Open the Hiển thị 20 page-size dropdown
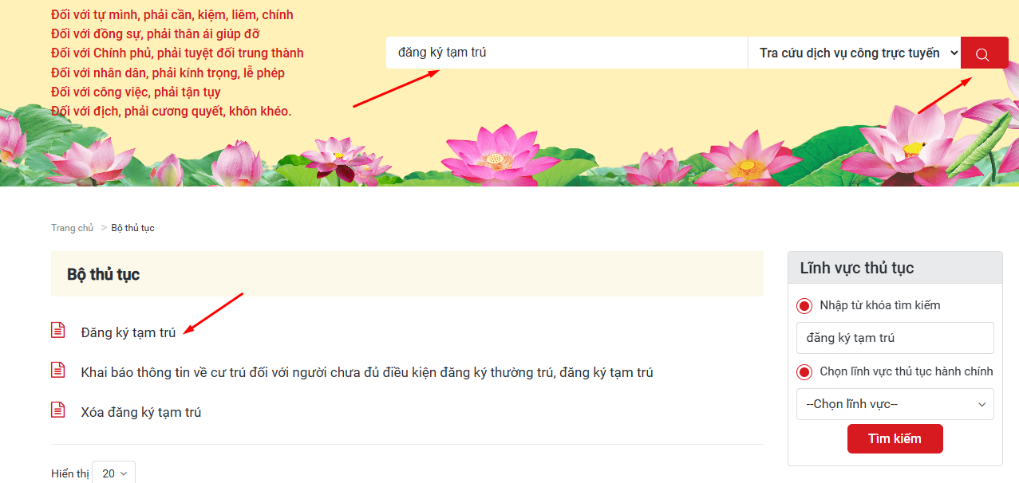Viewport: 1019px width, 483px height. (113, 473)
